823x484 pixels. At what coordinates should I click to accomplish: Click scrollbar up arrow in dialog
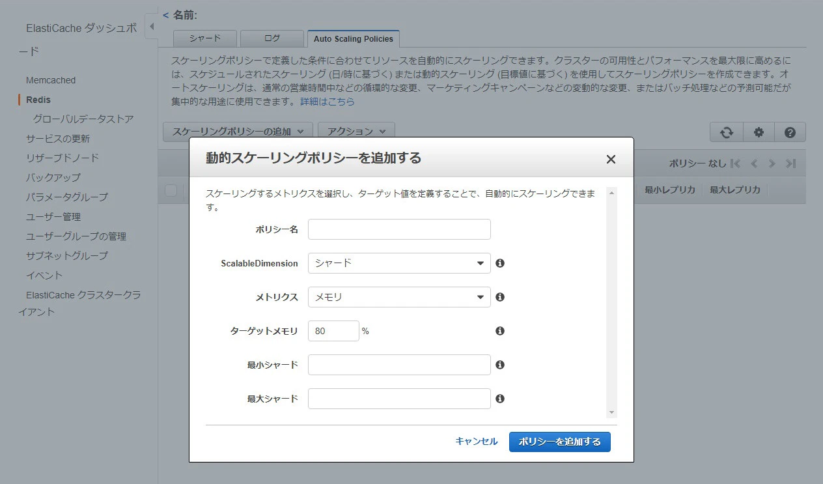tap(611, 193)
